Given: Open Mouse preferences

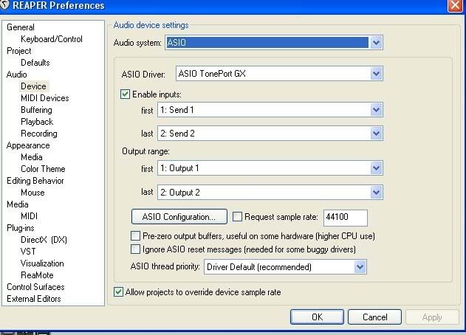Looking at the screenshot, I should tap(32, 193).
